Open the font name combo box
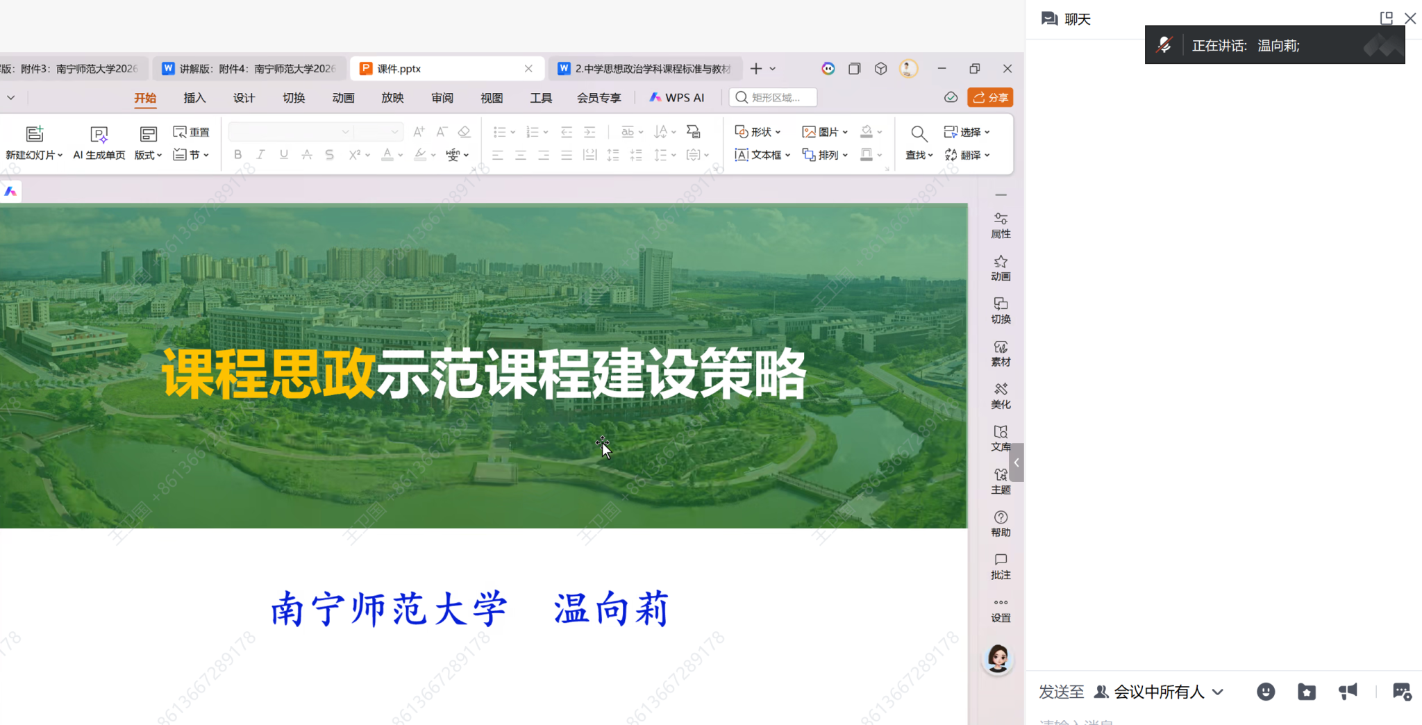 pyautogui.click(x=290, y=132)
